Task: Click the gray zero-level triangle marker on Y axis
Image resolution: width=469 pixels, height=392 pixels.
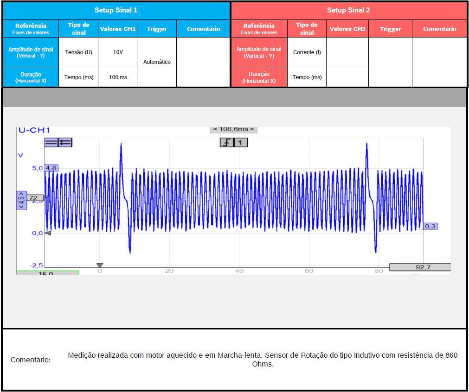Action: [x=47, y=233]
